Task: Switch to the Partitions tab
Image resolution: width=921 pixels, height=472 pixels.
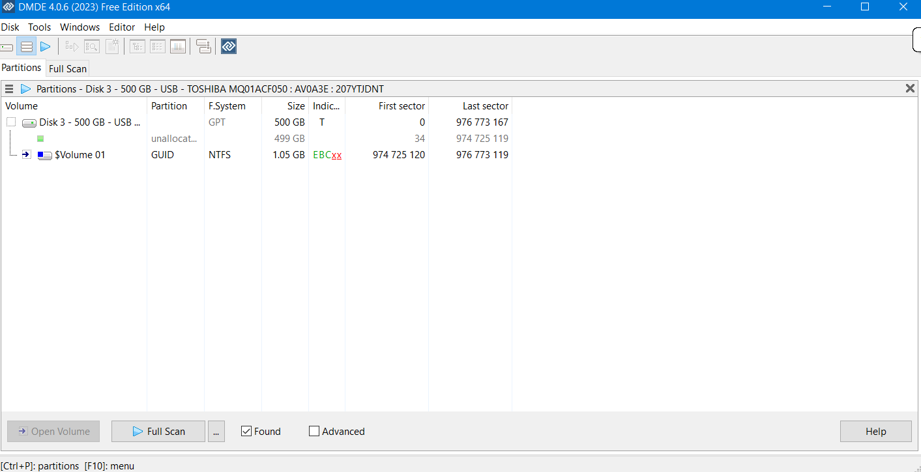Action: 22,68
